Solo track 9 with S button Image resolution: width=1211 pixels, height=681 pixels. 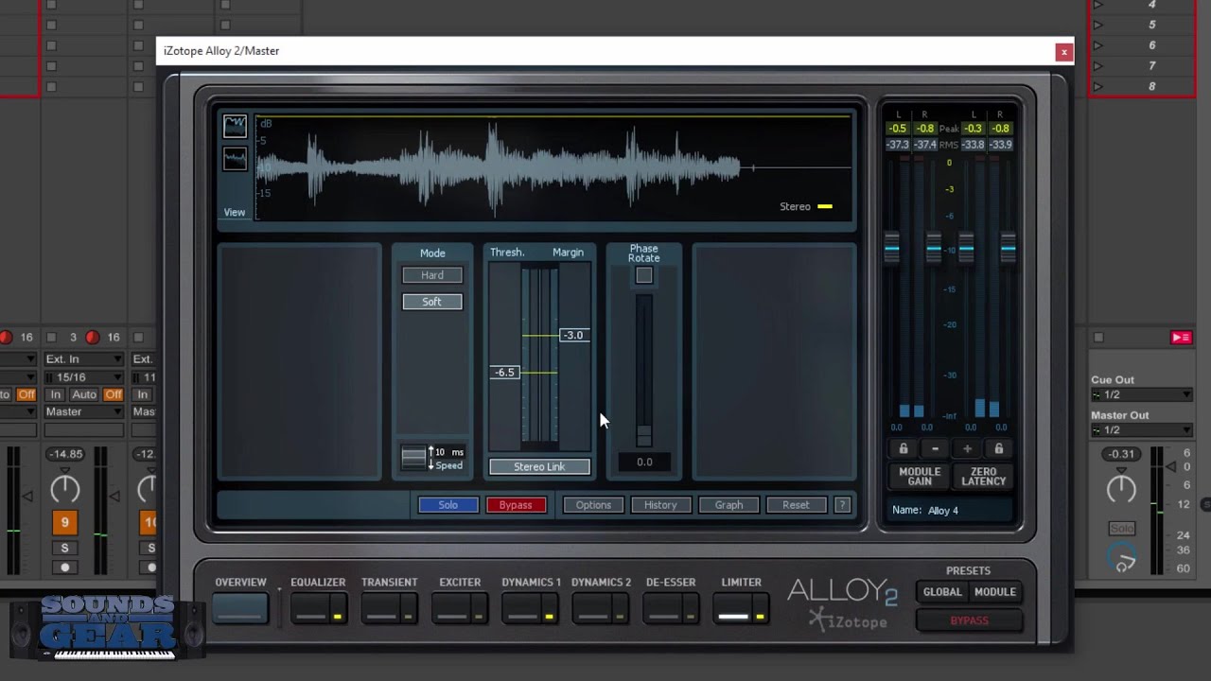(64, 548)
